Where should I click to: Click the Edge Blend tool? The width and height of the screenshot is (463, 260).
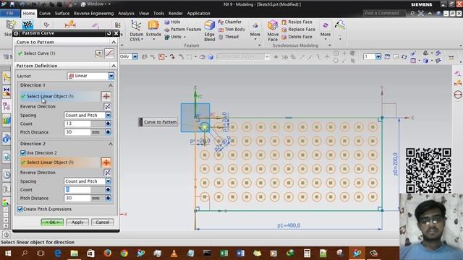(209, 30)
